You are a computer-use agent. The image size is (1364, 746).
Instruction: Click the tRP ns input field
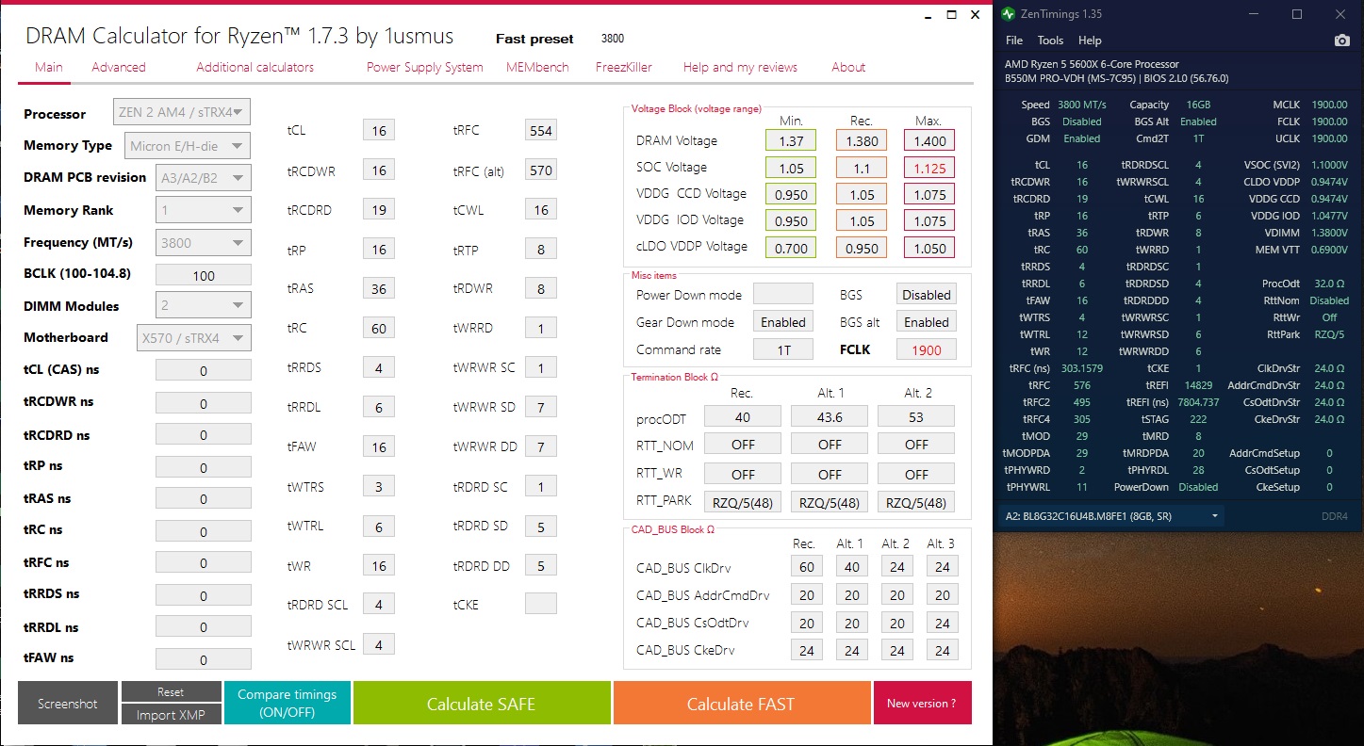pos(203,467)
